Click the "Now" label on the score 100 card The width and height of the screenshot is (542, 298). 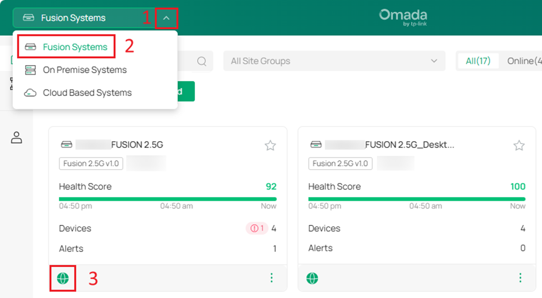click(x=518, y=206)
